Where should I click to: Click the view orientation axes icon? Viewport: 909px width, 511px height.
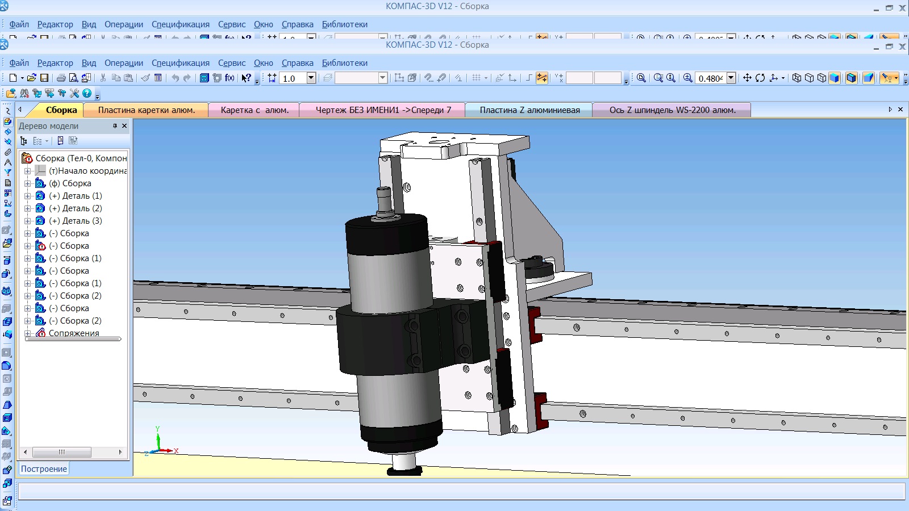coord(773,78)
